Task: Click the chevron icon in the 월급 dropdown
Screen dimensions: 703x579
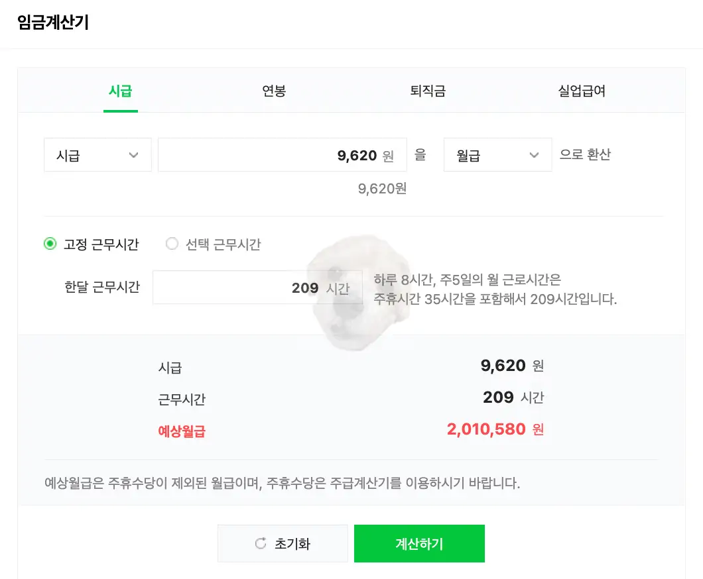Action: coord(535,154)
